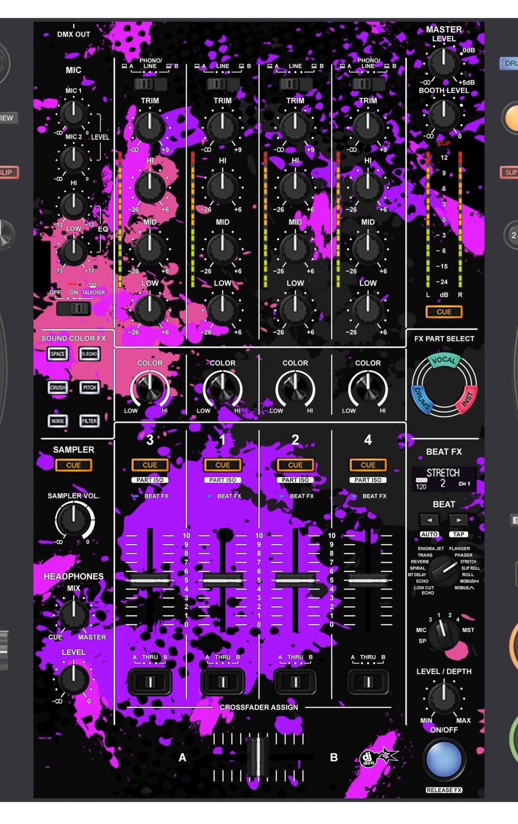Viewport: 518px width, 824px height.
Task: Click the Beat FX STRETCH display
Action: (x=444, y=479)
